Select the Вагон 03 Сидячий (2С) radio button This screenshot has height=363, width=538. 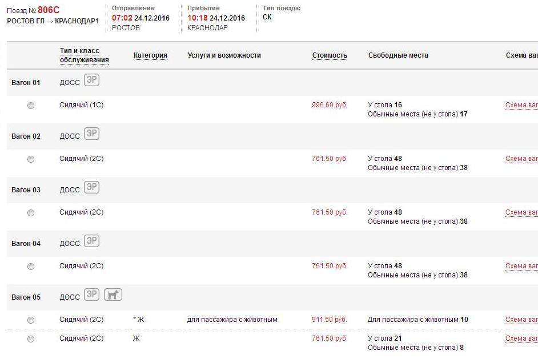(31, 213)
